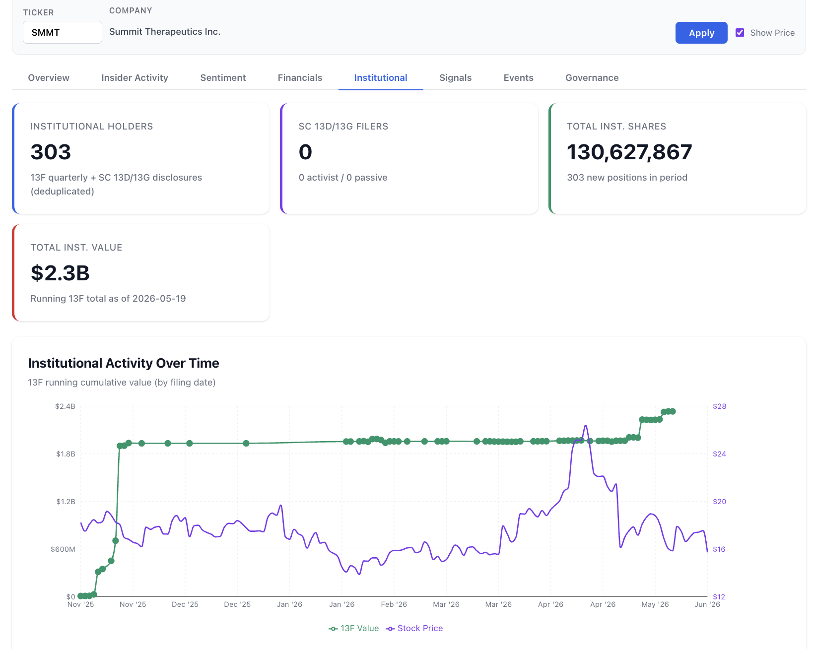This screenshot has width=814, height=649.
Task: Switch to the Insider Activity tab
Action: [135, 77]
